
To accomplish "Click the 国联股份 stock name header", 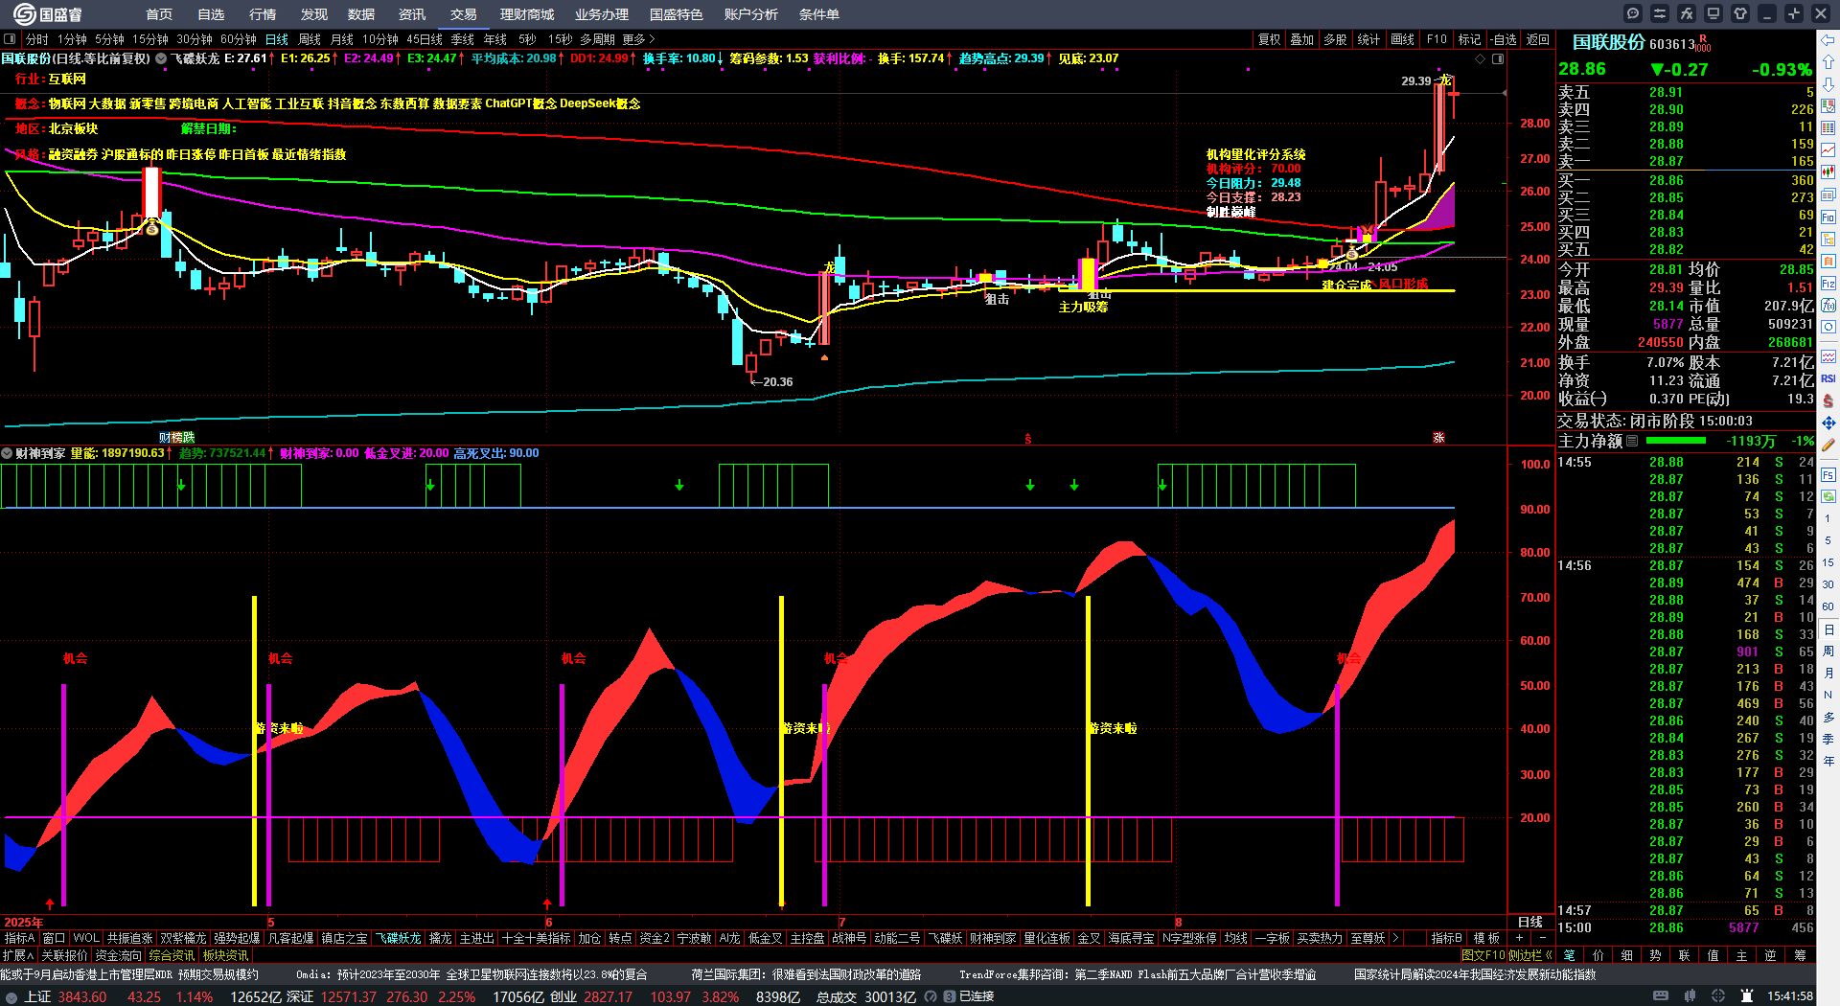I will 1608,42.
